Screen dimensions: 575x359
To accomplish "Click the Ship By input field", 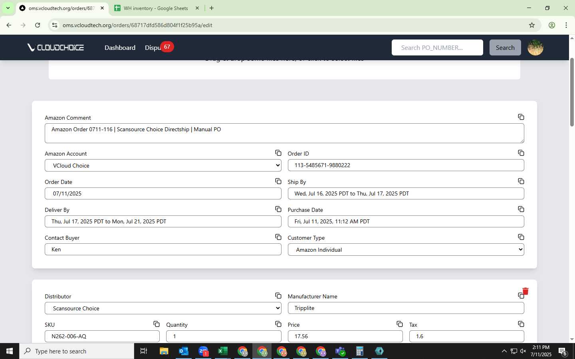I will pyautogui.click(x=406, y=193).
